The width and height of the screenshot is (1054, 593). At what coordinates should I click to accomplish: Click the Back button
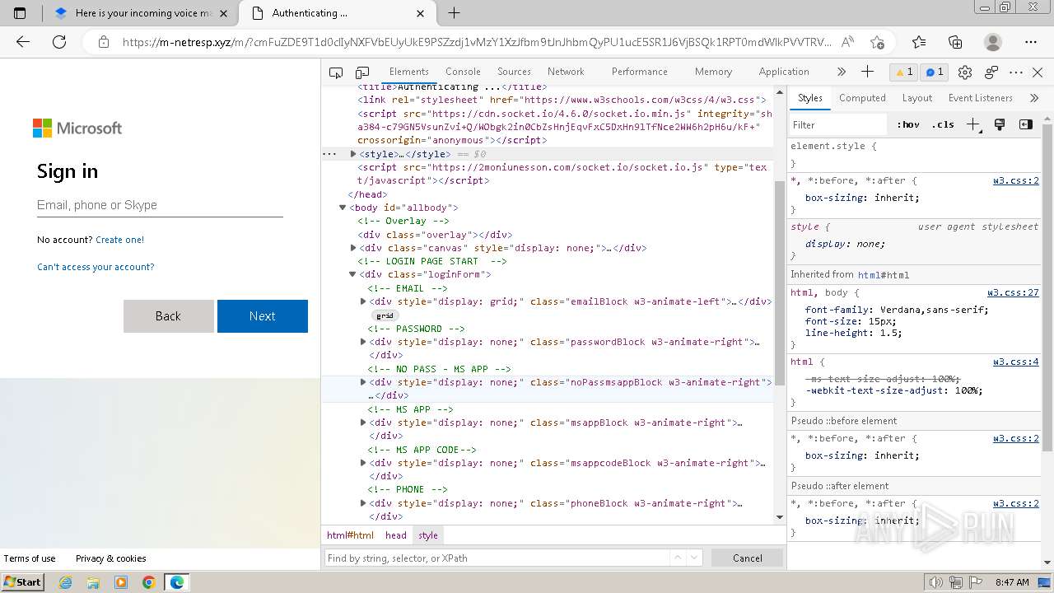pyautogui.click(x=168, y=316)
